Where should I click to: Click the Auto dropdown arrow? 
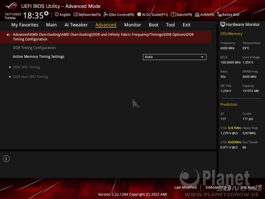click(x=202, y=57)
